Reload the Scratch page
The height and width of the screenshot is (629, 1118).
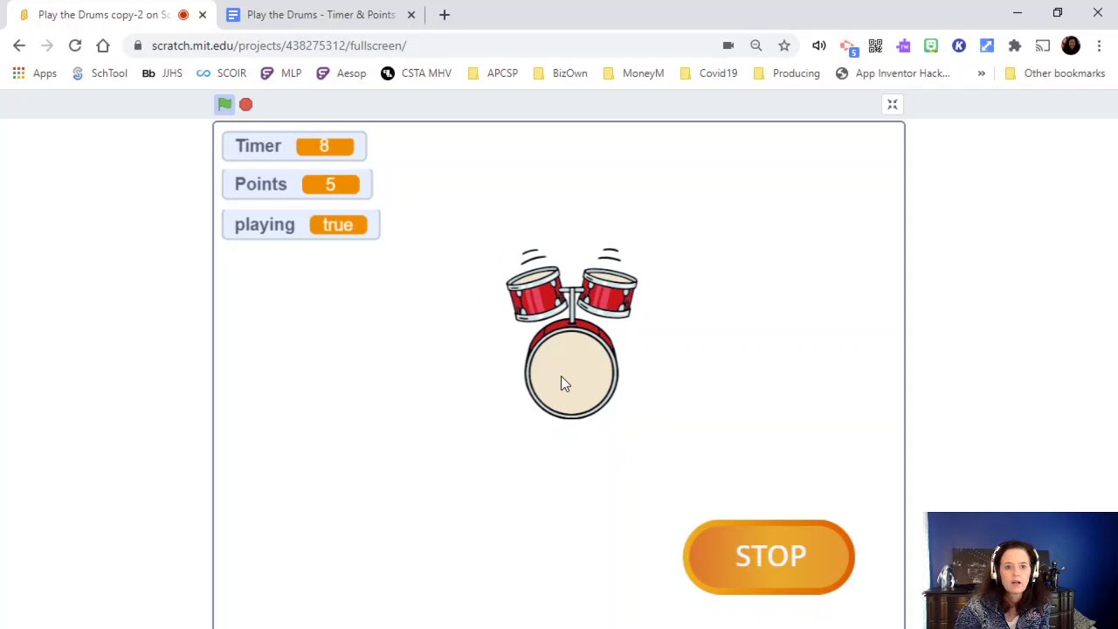(x=75, y=45)
